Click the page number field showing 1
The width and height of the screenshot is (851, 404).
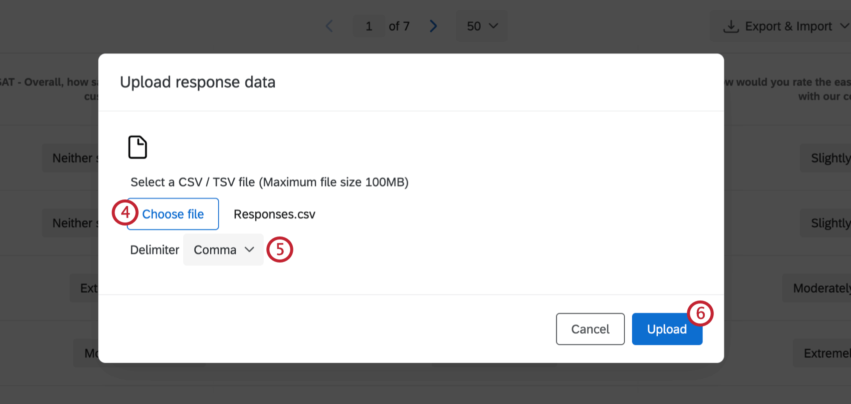coord(369,26)
